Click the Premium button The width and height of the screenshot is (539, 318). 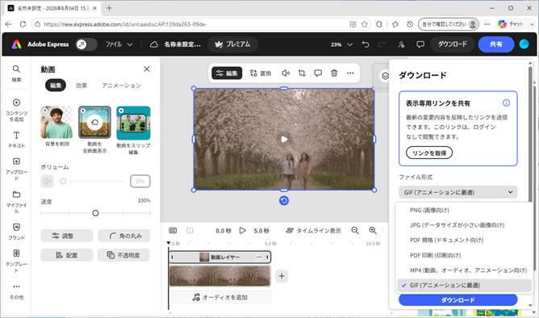pos(232,44)
